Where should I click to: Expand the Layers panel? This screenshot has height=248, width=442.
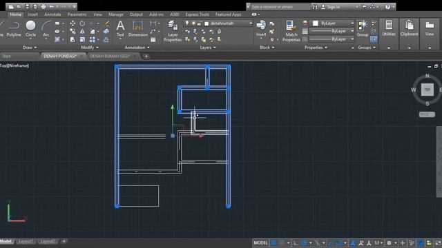point(208,48)
